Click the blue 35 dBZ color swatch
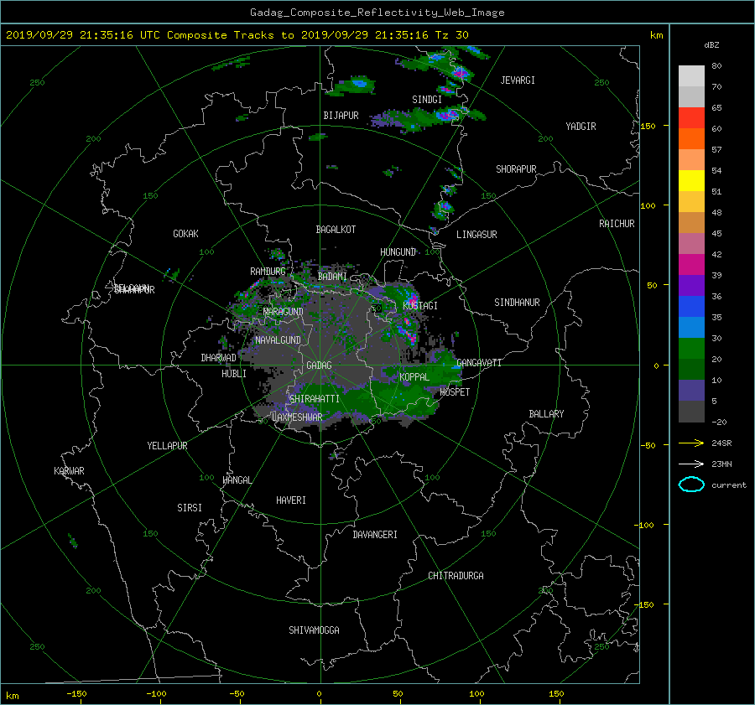 [x=691, y=307]
